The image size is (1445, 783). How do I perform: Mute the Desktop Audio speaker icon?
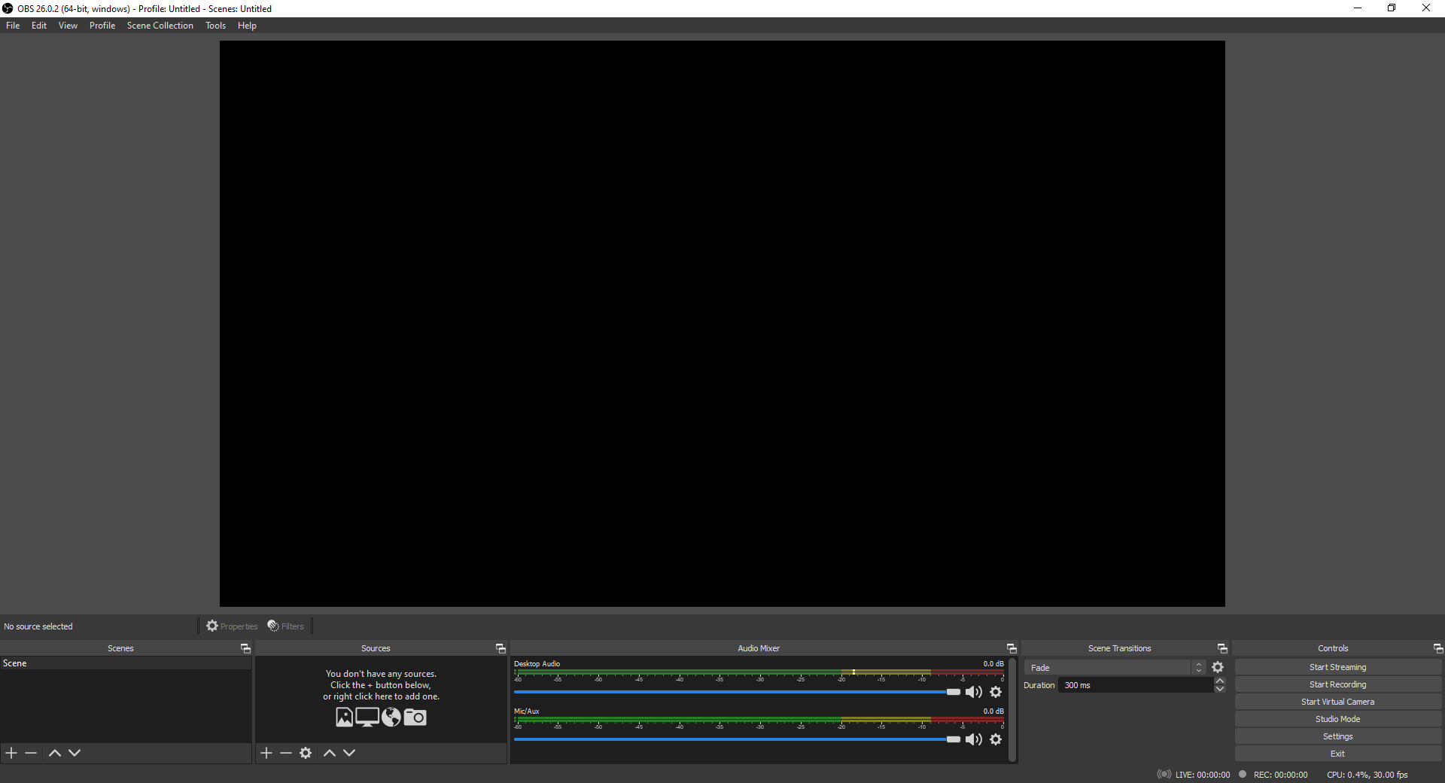(x=974, y=692)
